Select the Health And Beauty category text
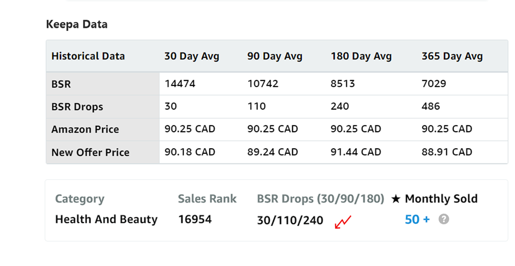This screenshot has height=266, width=515. click(106, 219)
